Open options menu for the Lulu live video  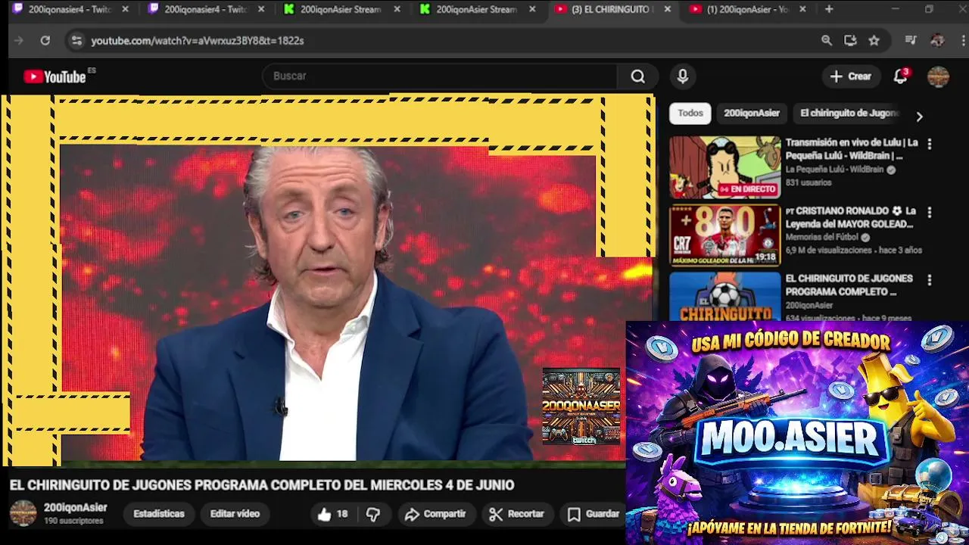(x=930, y=144)
